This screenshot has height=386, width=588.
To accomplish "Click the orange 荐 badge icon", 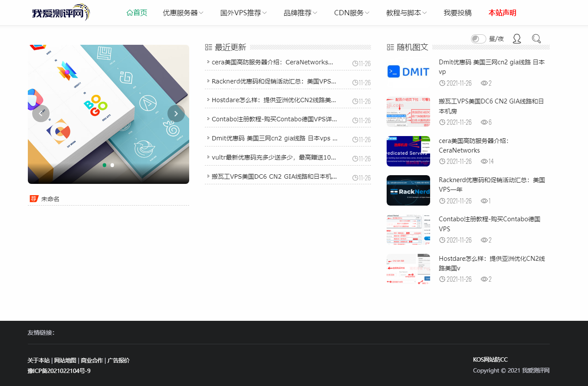I will pos(34,199).
